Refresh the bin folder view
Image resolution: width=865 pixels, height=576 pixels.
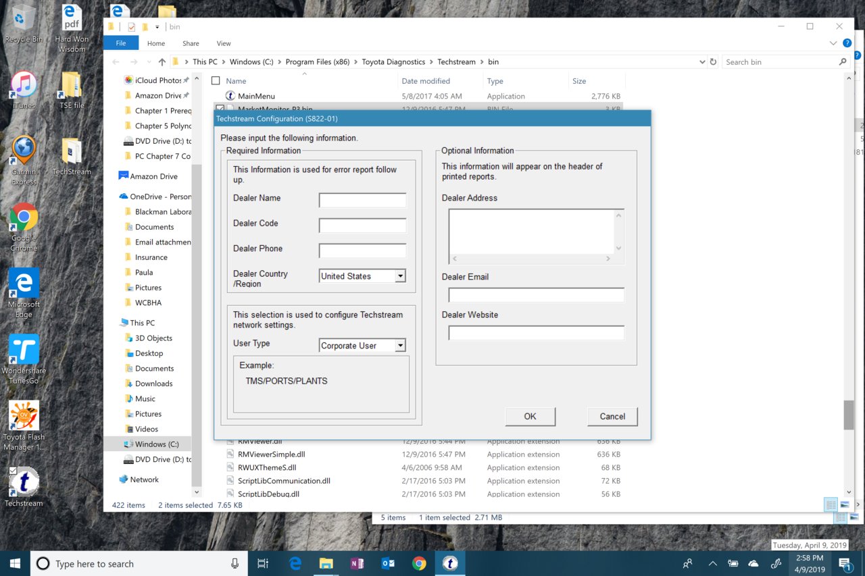713,61
